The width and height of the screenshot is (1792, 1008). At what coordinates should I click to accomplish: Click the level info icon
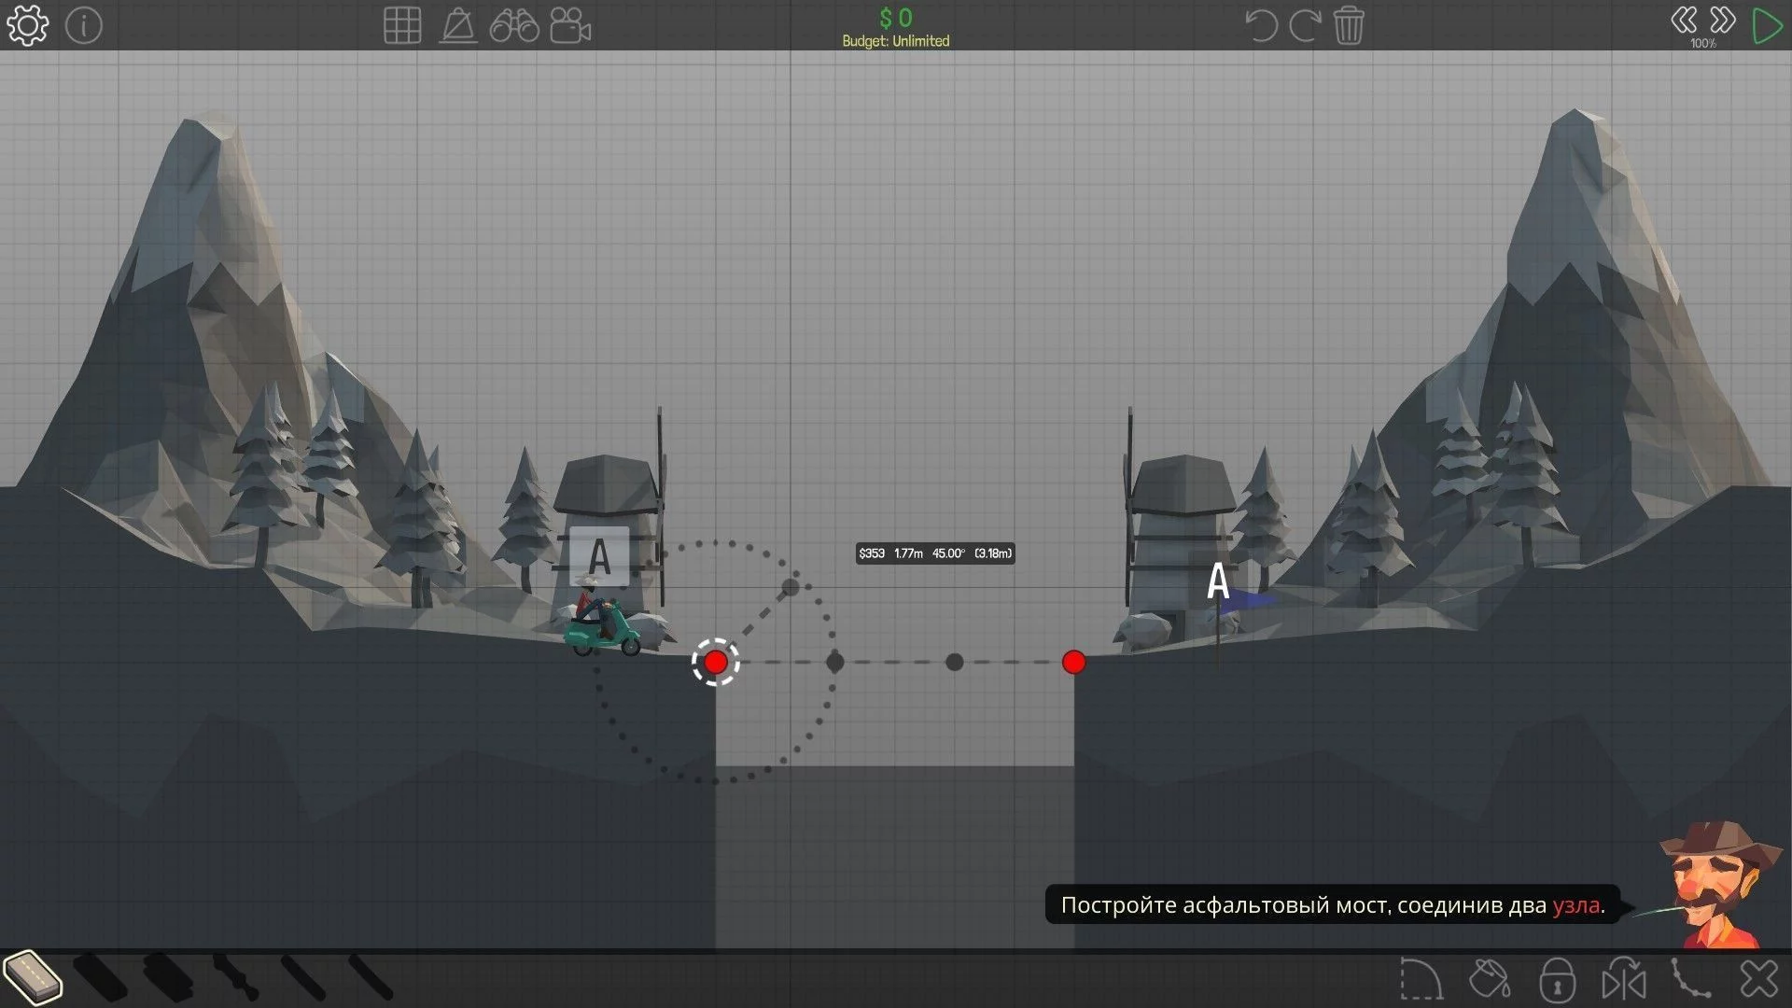click(x=84, y=25)
